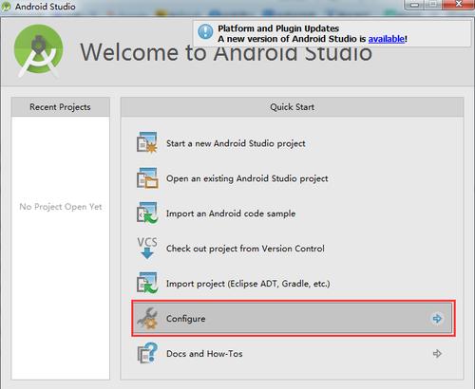Expand Docs and How-Tos via its arrow
Viewport: 475px width, 389px height.
point(437,353)
